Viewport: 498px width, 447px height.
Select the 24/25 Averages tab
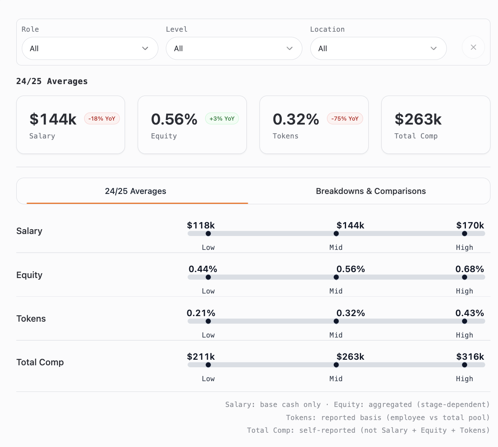point(135,191)
